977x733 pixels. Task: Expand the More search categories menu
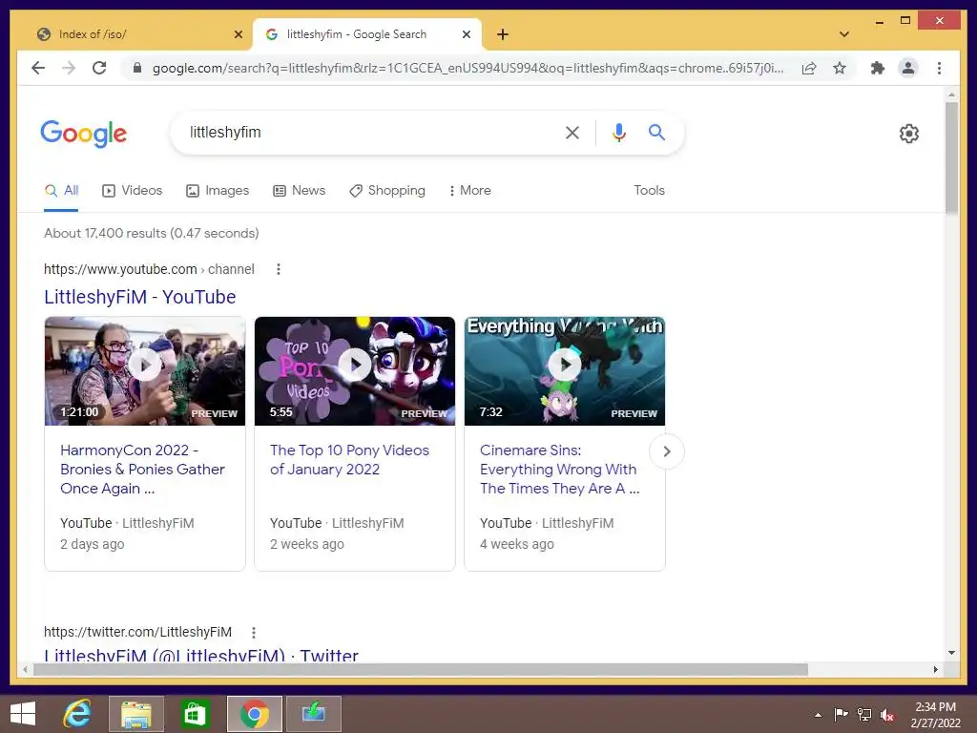coord(469,190)
